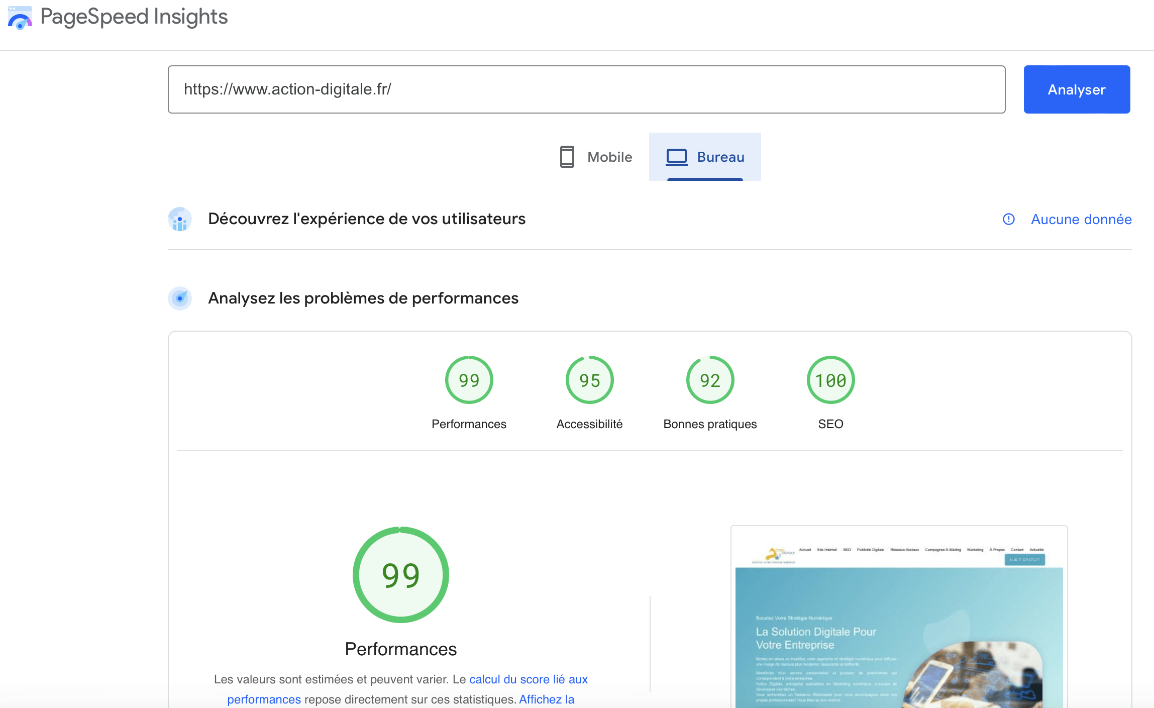Image resolution: width=1154 pixels, height=708 pixels.
Task: Click the Analyser button
Action: pos(1077,89)
